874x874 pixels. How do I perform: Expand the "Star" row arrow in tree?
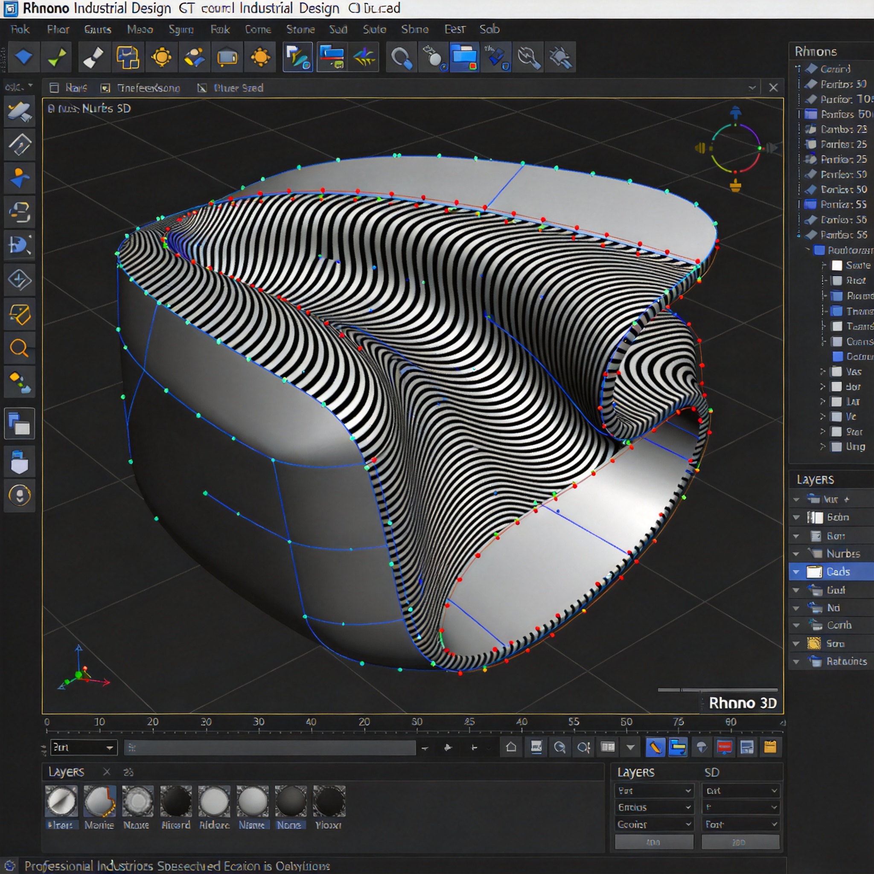tap(823, 431)
